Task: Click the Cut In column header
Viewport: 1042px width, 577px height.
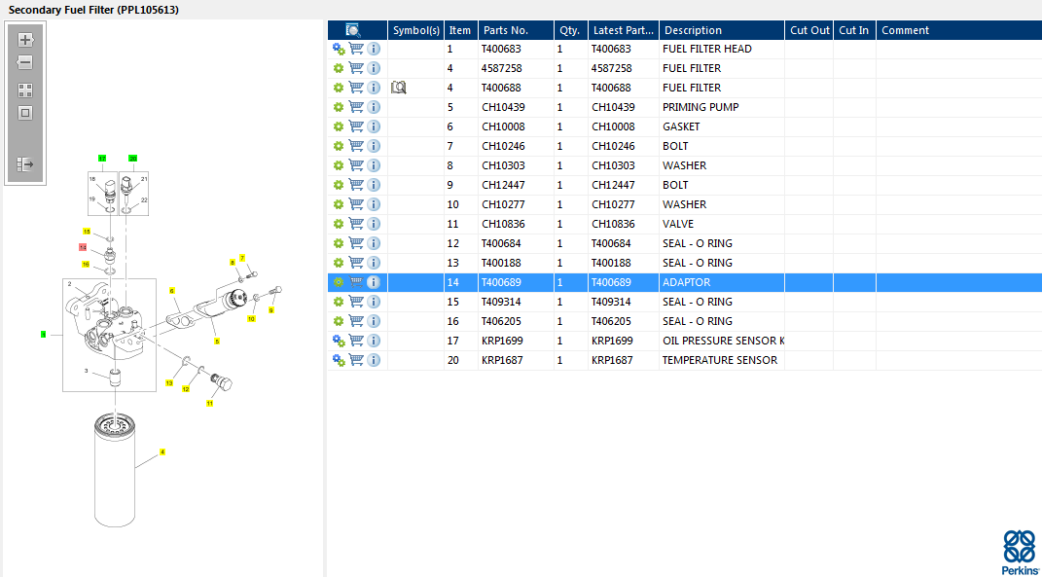Action: coord(854,30)
